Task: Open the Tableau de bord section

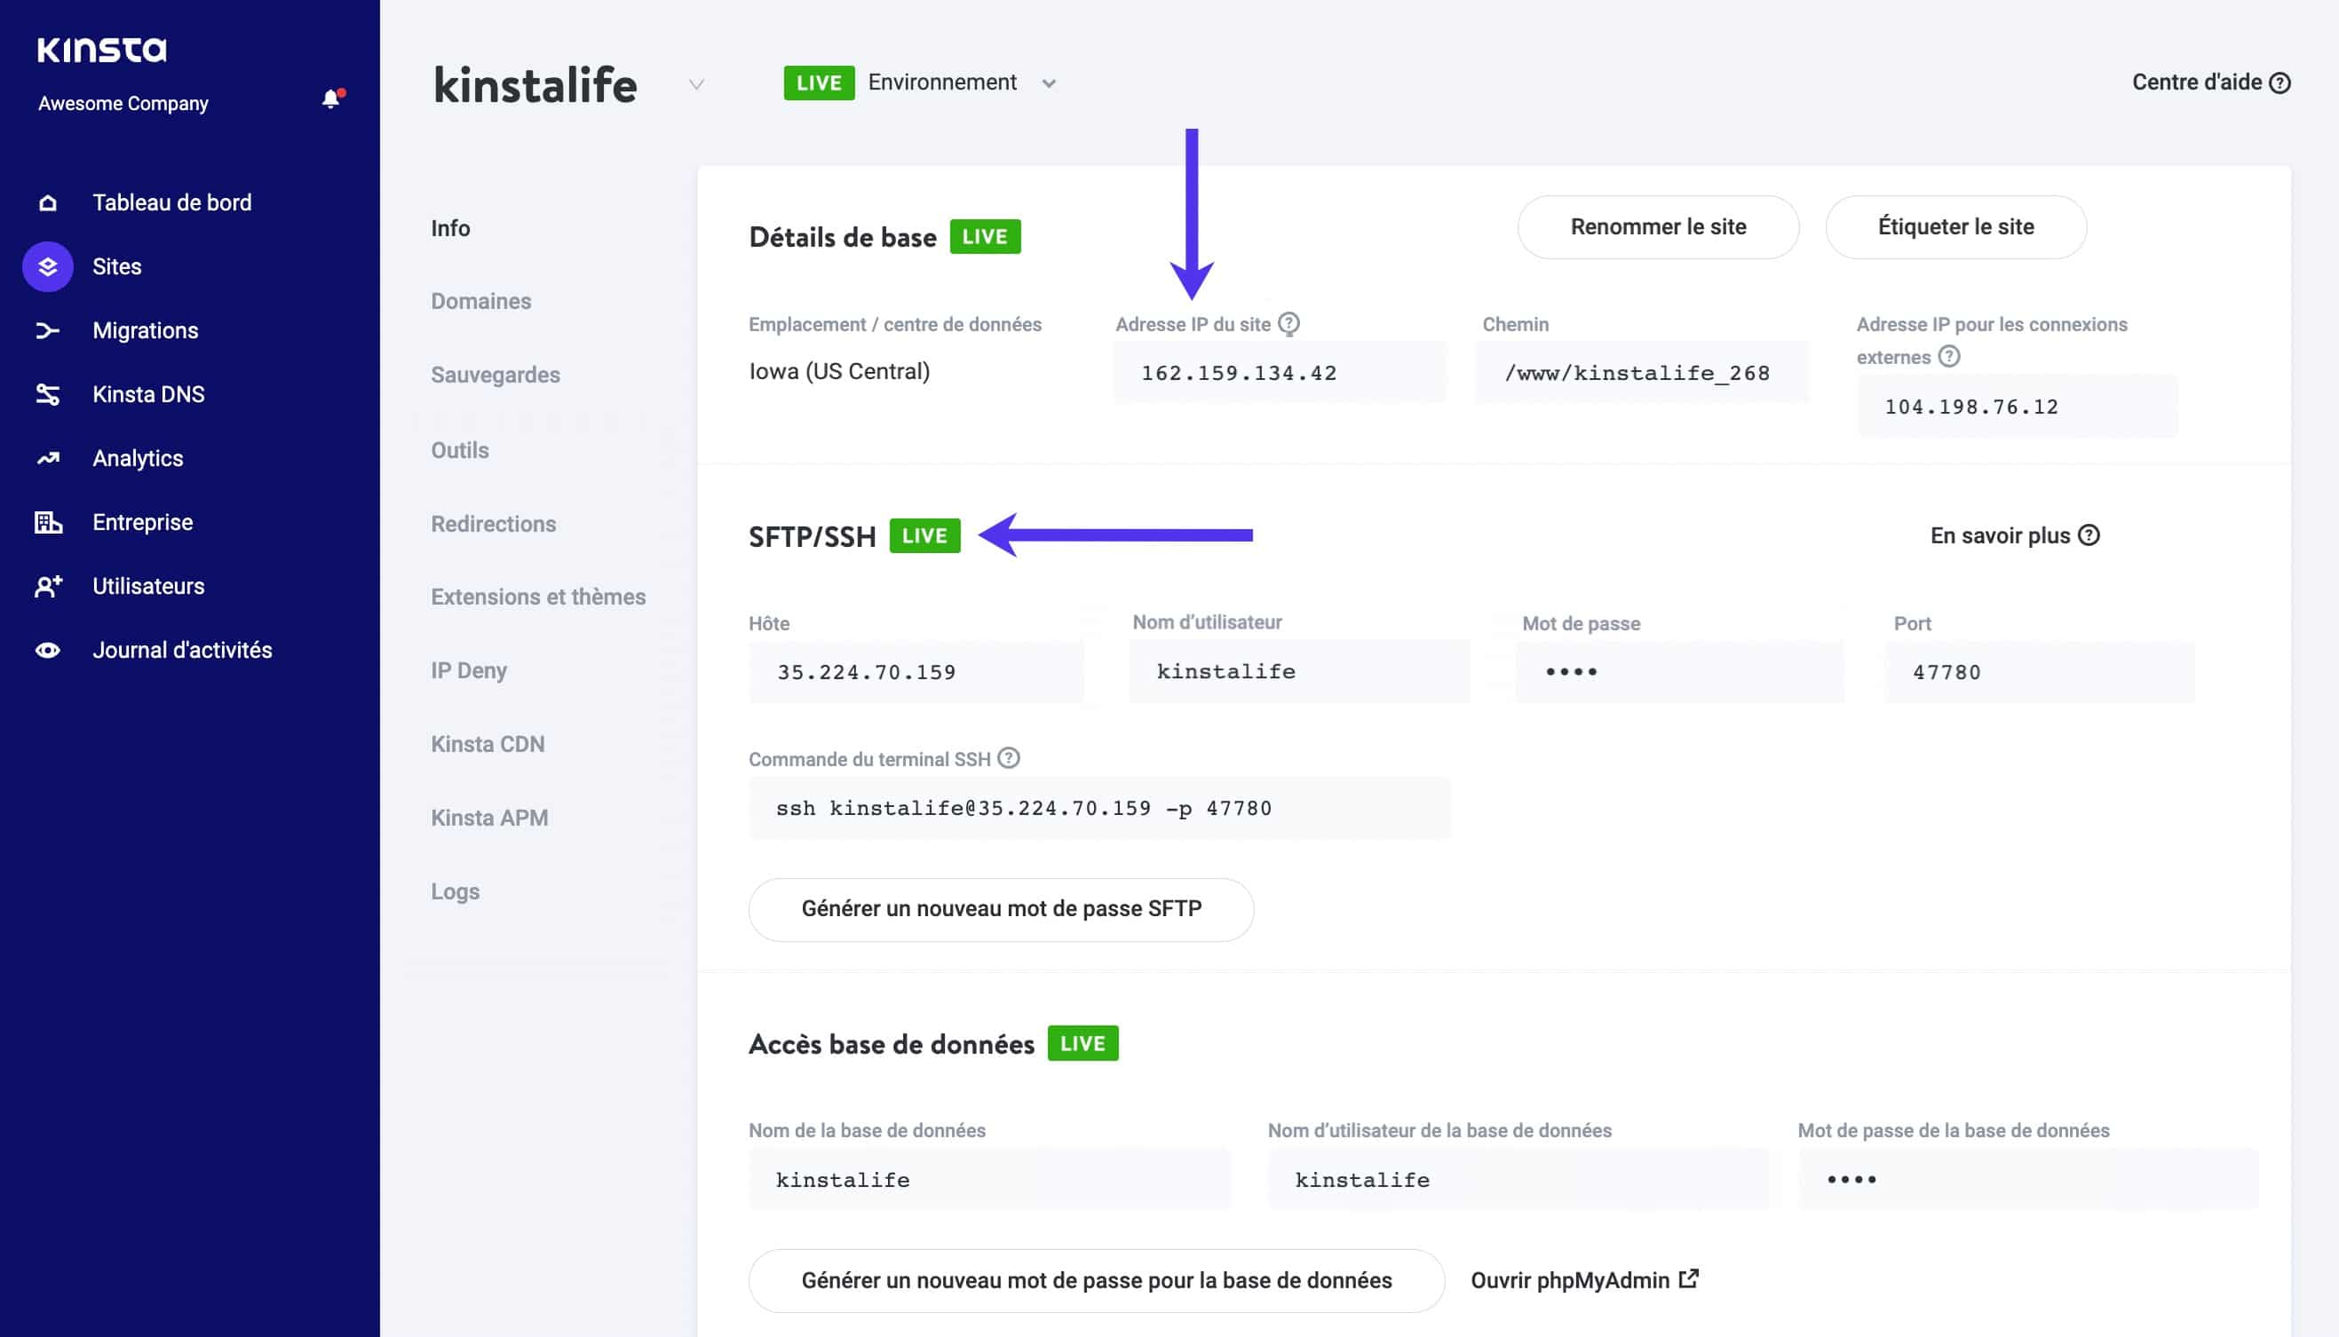Action: [171, 202]
